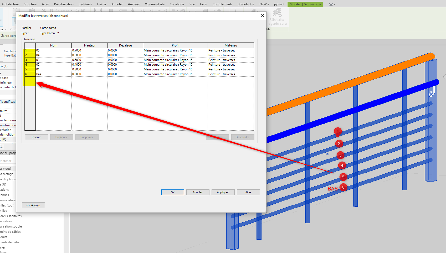Open the Matériau cell for traverse Bas
Image resolution: width=446 pixels, height=253 pixels.
pos(230,74)
